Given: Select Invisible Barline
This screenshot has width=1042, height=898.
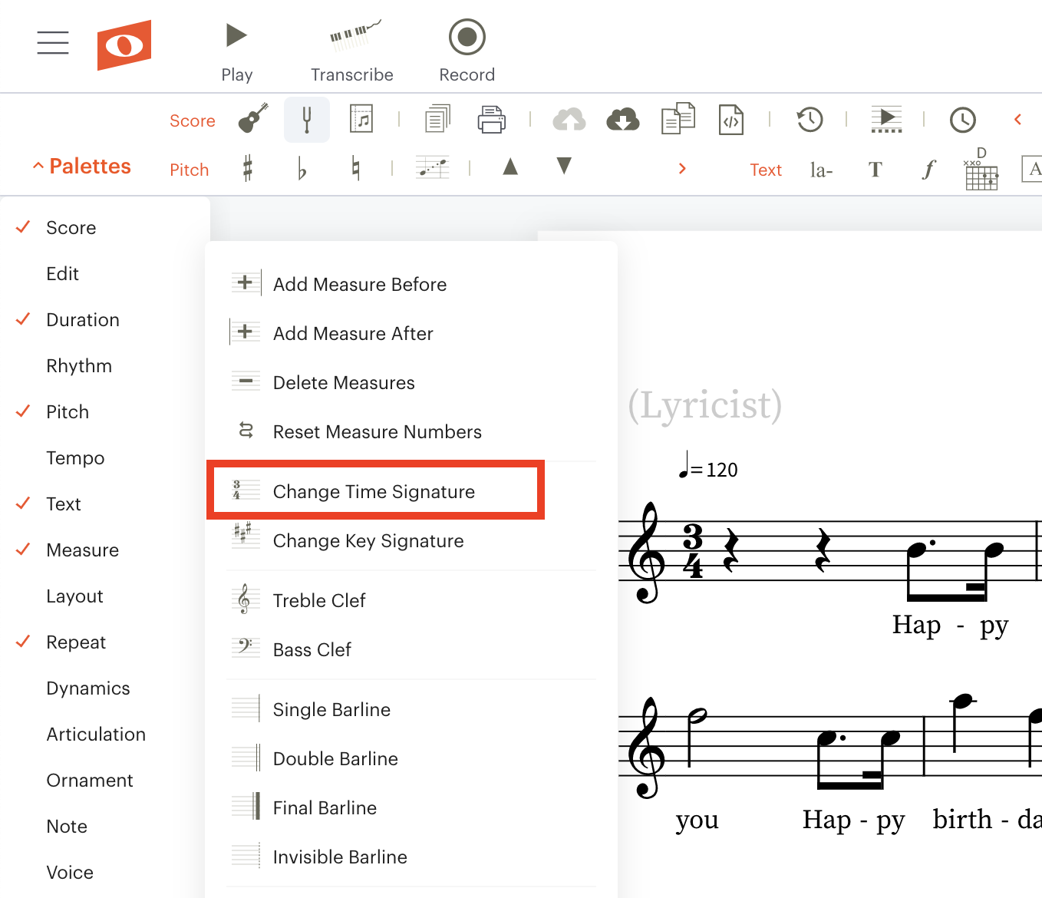Looking at the screenshot, I should coord(411,857).
